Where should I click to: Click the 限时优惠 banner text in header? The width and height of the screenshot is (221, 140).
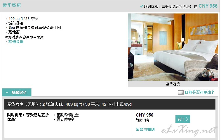point(168,6)
